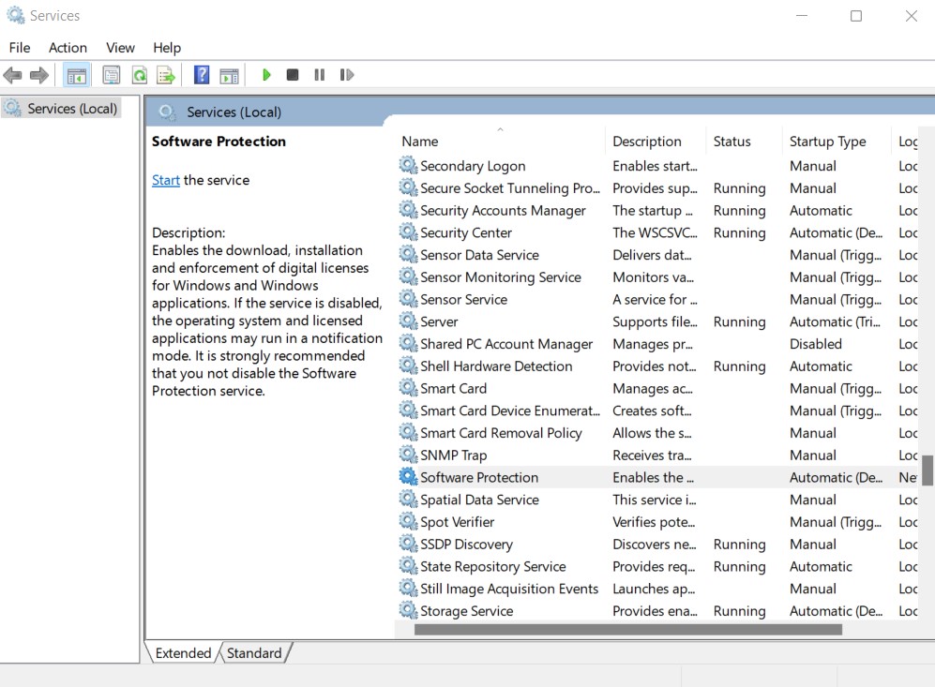The width and height of the screenshot is (935, 687).
Task: Open Properties from the toolbar icon
Action: point(112,75)
